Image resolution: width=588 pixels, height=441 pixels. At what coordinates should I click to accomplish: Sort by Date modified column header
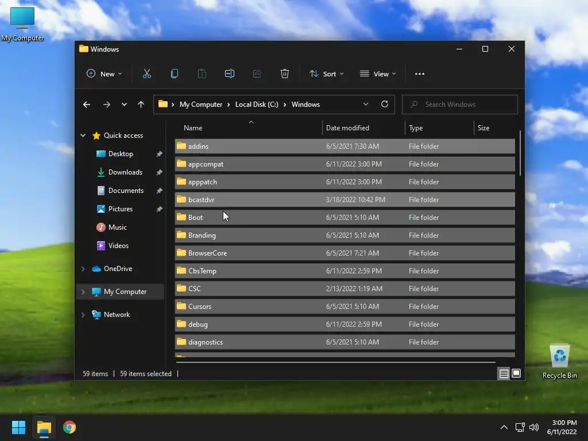(x=363, y=128)
